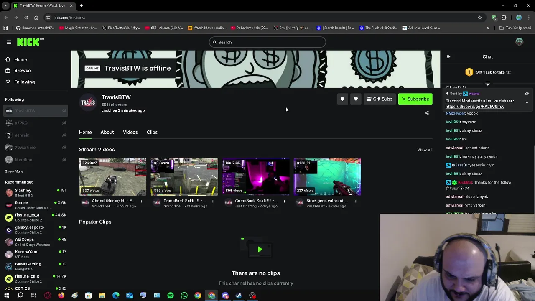Screen dimensions: 535x301
Task: Open the browser extensions puzzle icon
Action: pos(504,18)
